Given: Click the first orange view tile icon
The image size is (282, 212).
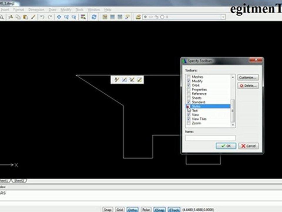Looking at the screenshot, I should (105, 17).
